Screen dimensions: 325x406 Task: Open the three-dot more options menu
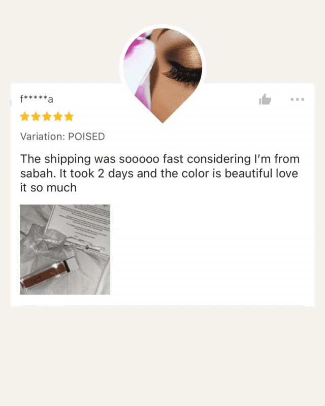pyautogui.click(x=297, y=99)
